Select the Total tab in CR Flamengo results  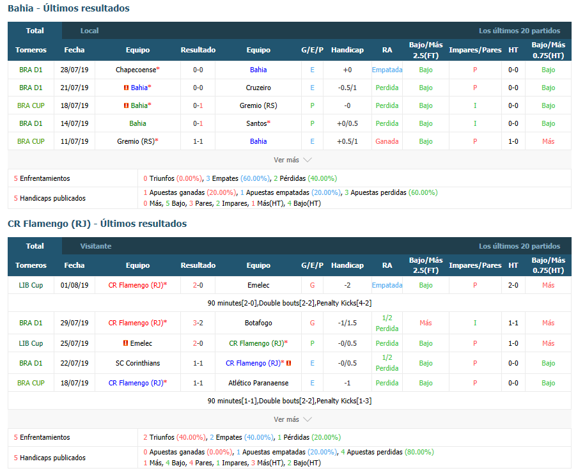click(x=35, y=246)
